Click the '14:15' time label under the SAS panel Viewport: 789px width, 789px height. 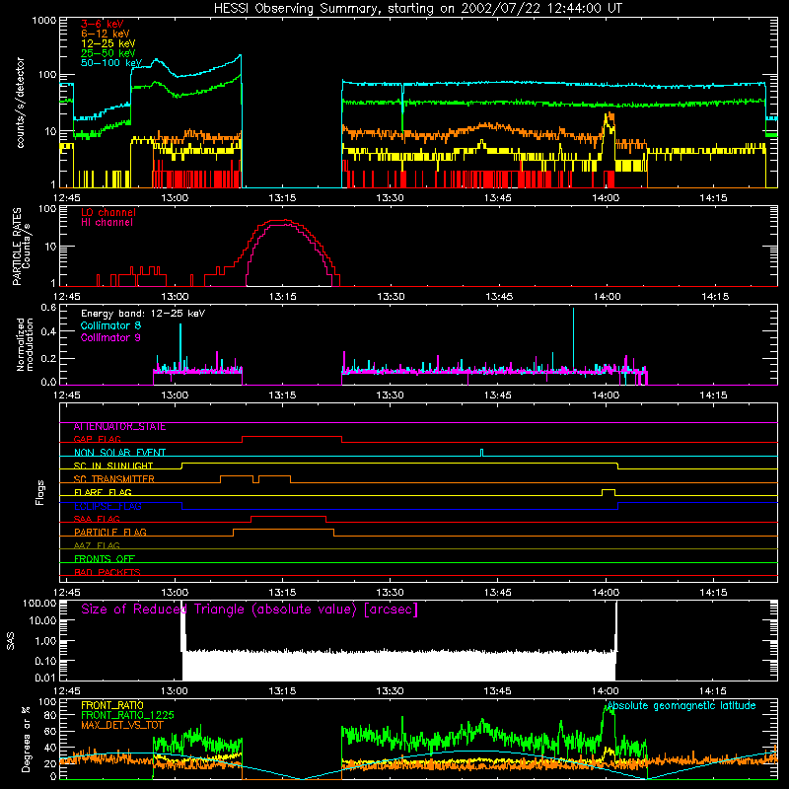coord(713,691)
